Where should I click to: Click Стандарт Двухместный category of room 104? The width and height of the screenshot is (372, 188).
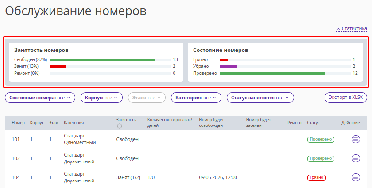(x=79, y=177)
